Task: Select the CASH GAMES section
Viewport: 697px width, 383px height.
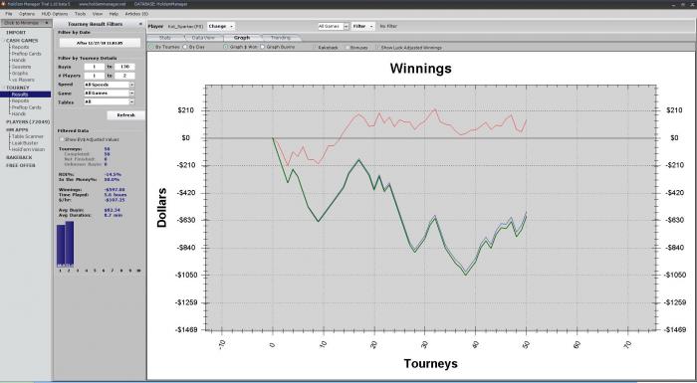Action: pyautogui.click(x=22, y=41)
